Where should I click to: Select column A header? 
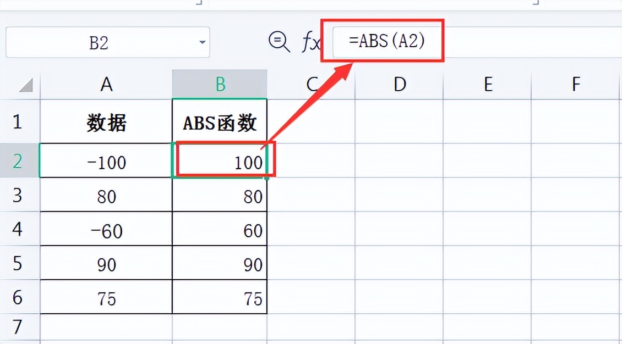pyautogui.click(x=106, y=84)
